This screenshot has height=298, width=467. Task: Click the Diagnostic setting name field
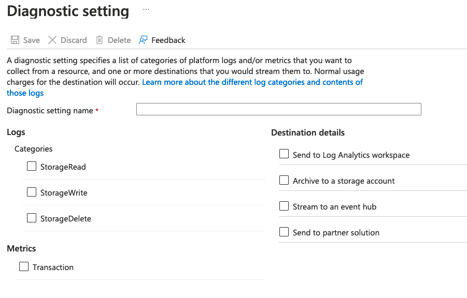click(278, 109)
